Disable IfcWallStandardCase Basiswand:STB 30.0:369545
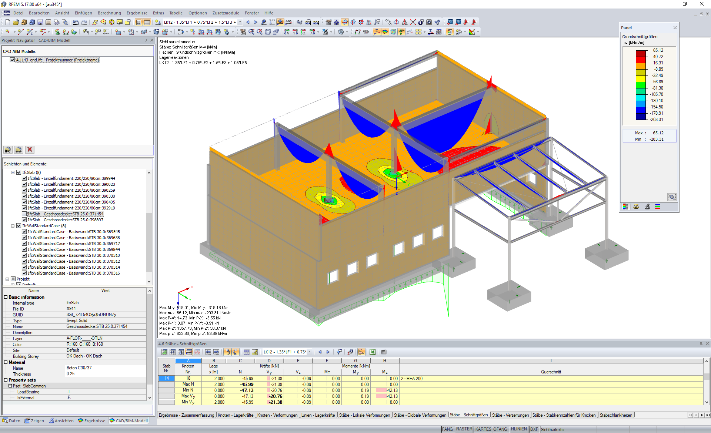This screenshot has width=711, height=433. click(24, 232)
